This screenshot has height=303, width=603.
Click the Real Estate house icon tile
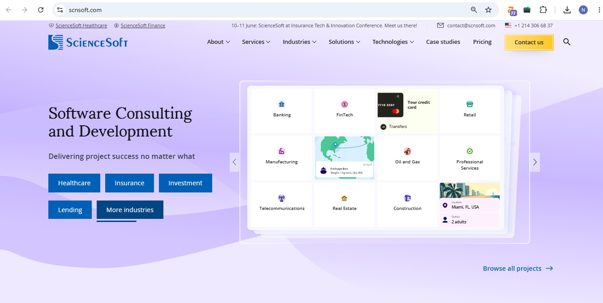(x=344, y=204)
